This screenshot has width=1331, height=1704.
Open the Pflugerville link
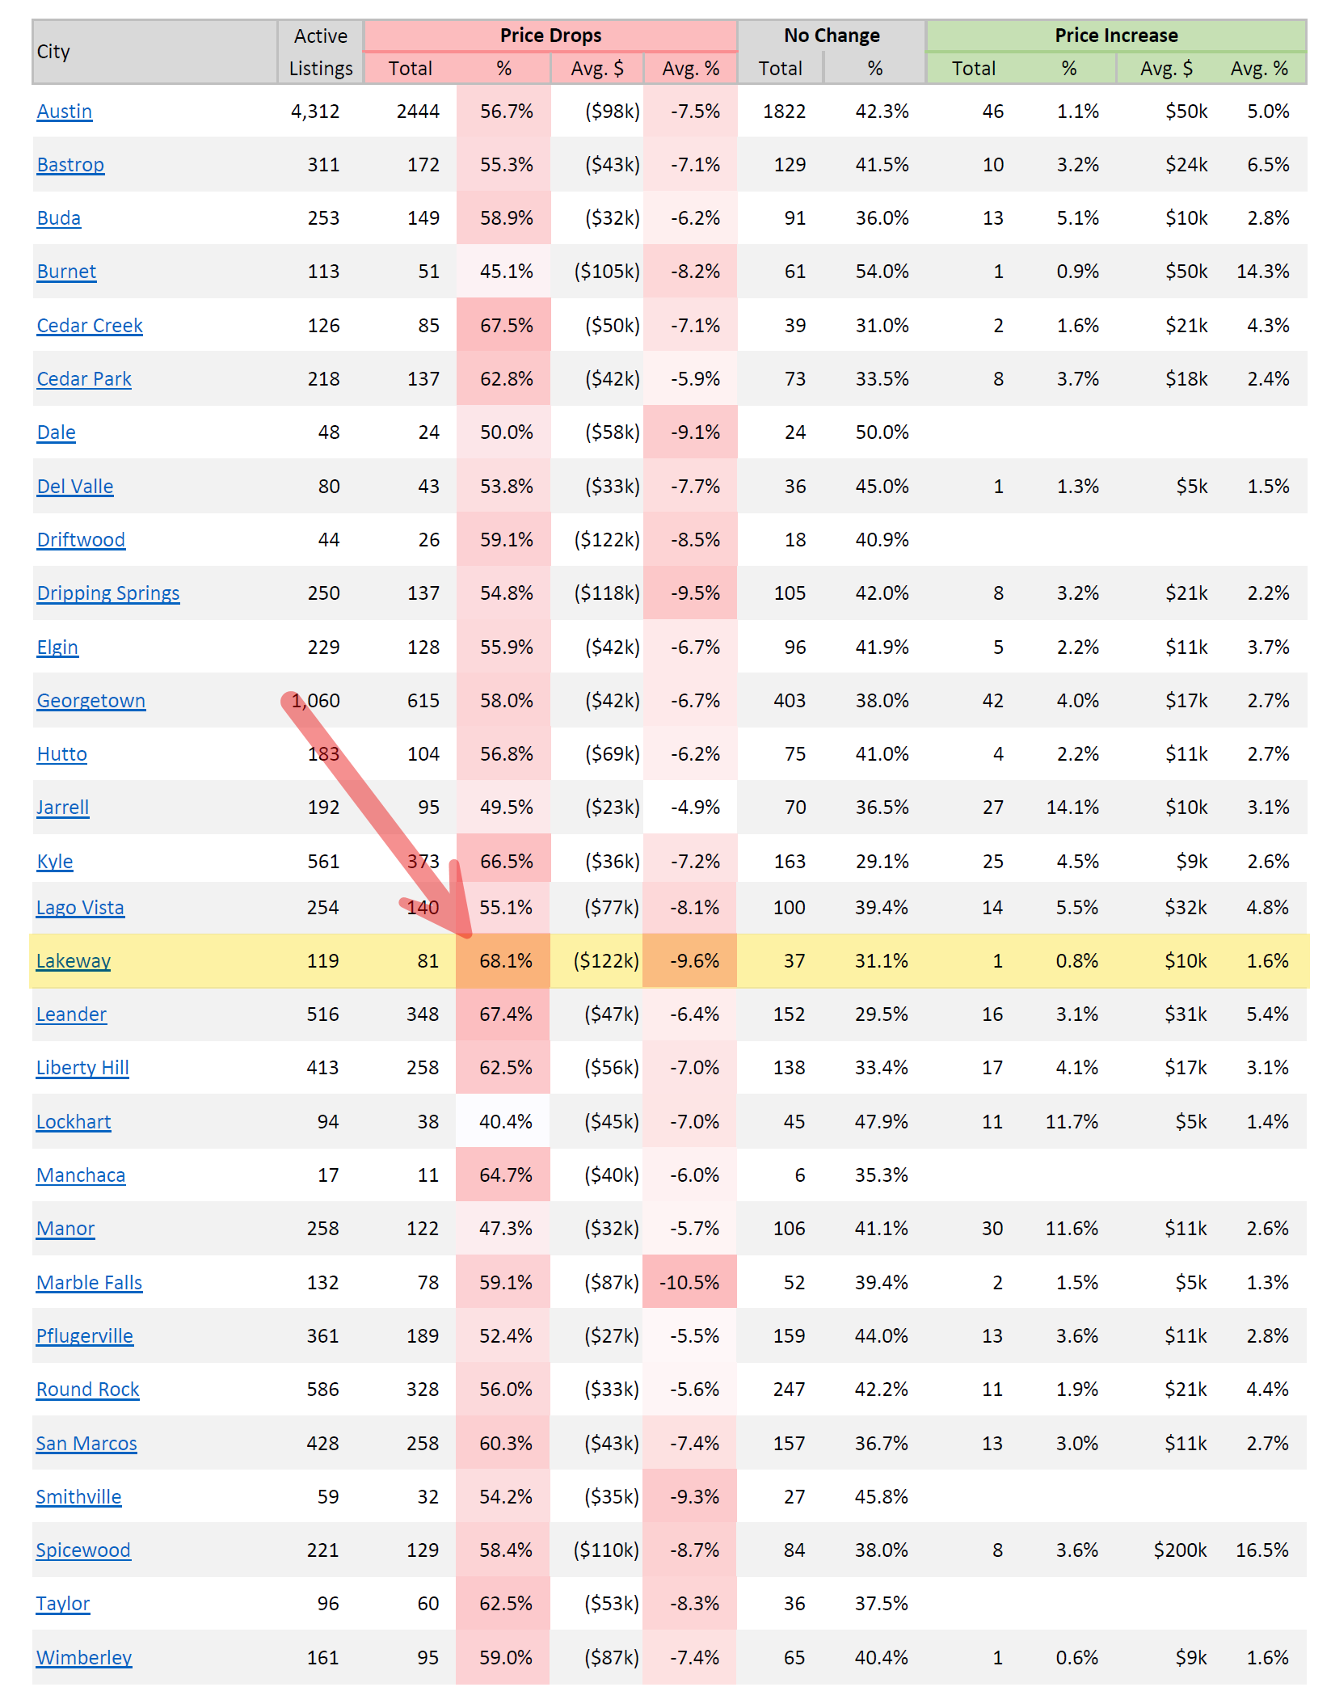[x=84, y=1336]
